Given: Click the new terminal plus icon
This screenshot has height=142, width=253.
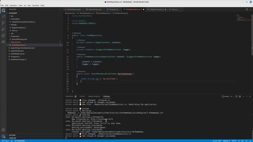Looking at the screenshot, I should (231, 96).
